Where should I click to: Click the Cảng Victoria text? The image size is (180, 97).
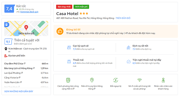11,78
